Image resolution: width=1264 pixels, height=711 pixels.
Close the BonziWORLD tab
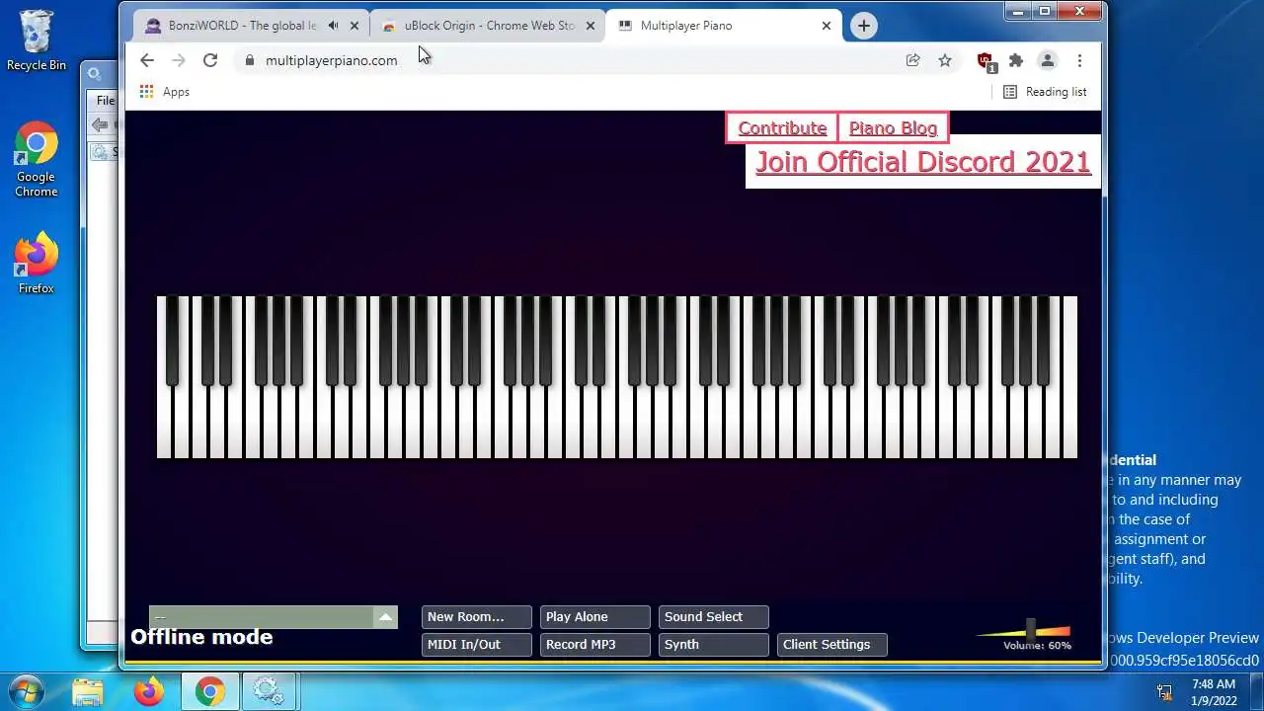[355, 26]
